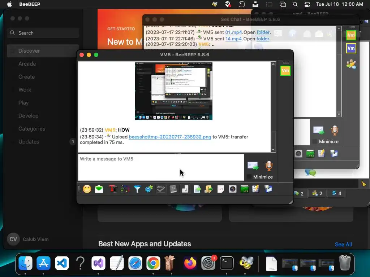Screen dimensions: 370x277
Task: Click the blue Vm avatar in Sex Chat window
Action: click(351, 49)
